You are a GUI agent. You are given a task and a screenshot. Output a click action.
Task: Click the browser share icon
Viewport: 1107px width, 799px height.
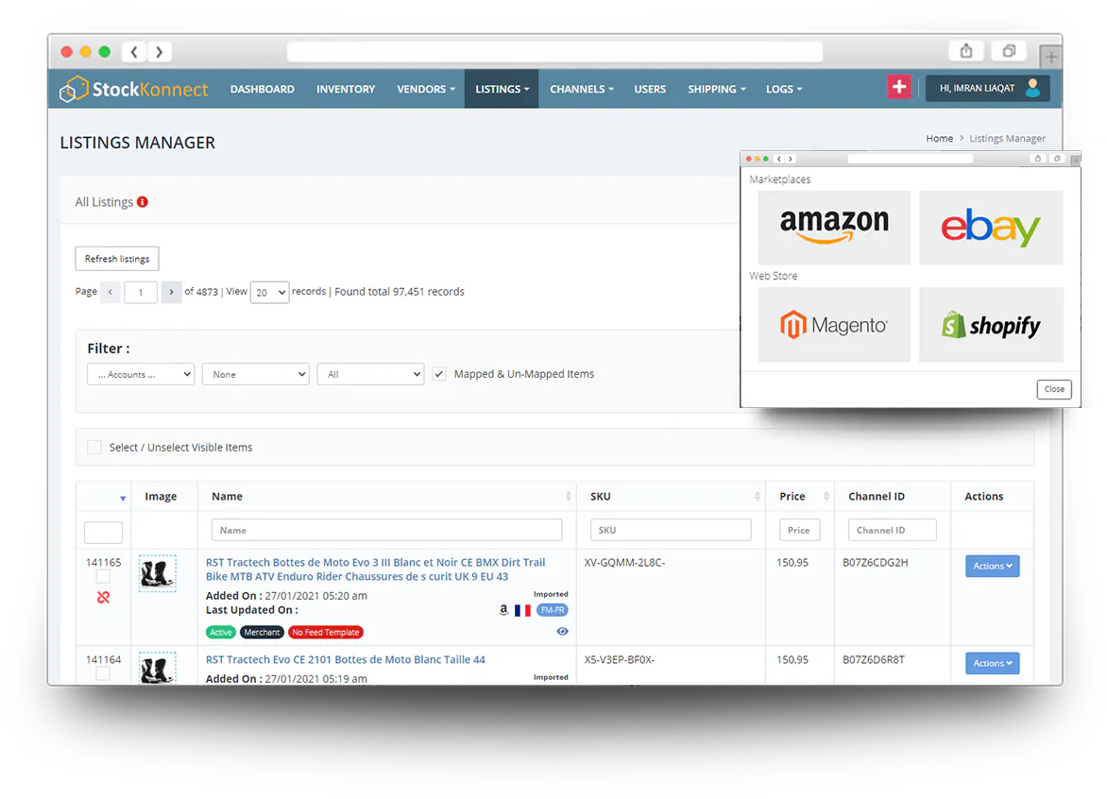click(966, 51)
